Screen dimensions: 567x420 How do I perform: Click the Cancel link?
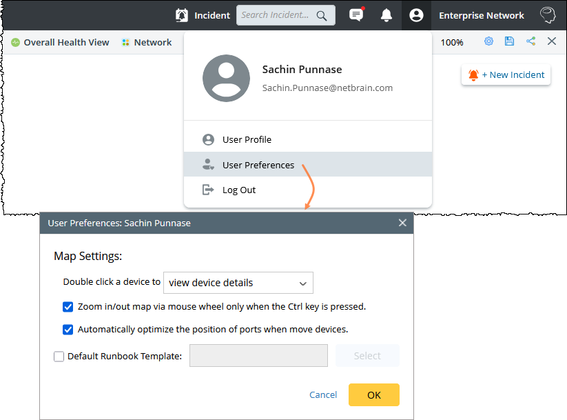(323, 394)
